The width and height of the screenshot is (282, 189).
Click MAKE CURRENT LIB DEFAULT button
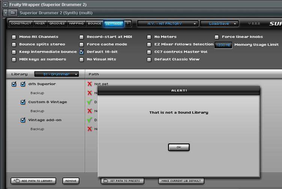181,181
